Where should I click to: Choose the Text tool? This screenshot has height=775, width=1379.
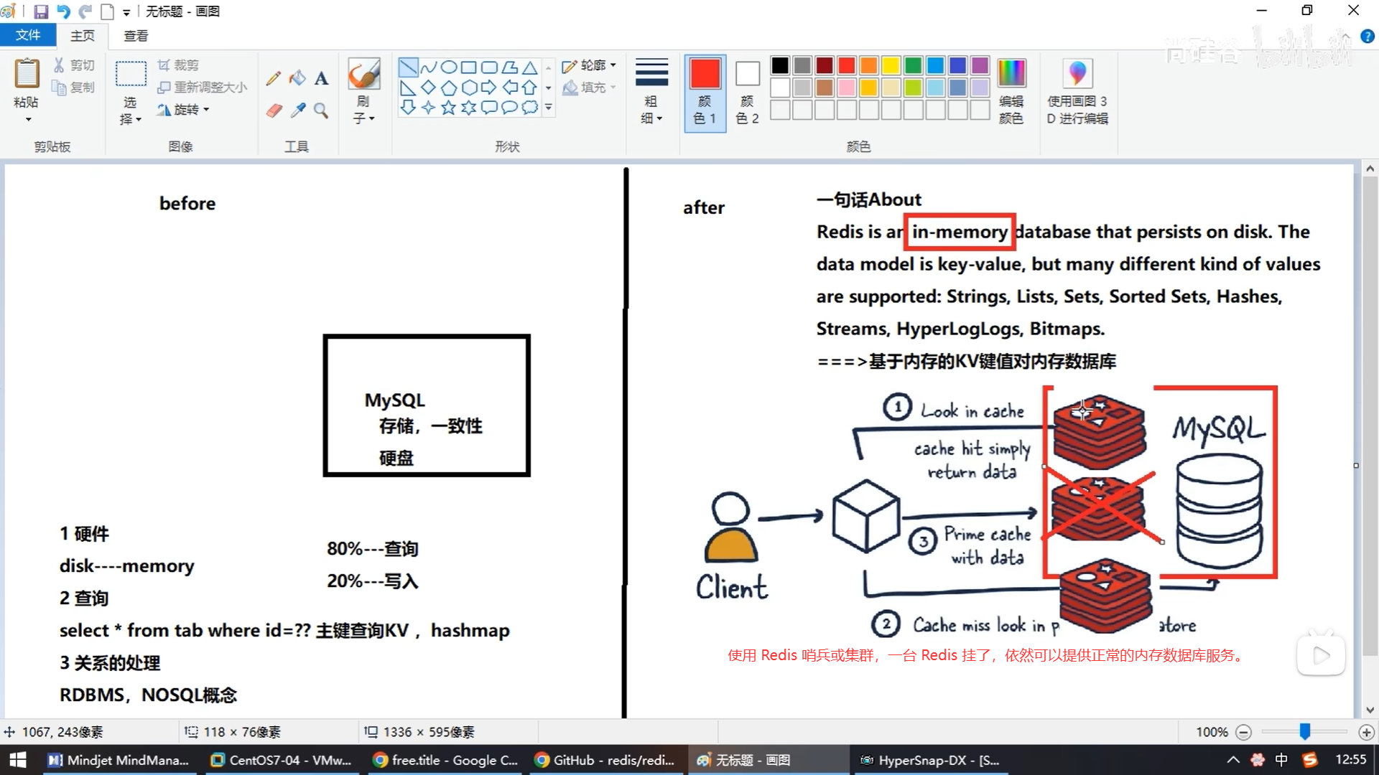[321, 78]
